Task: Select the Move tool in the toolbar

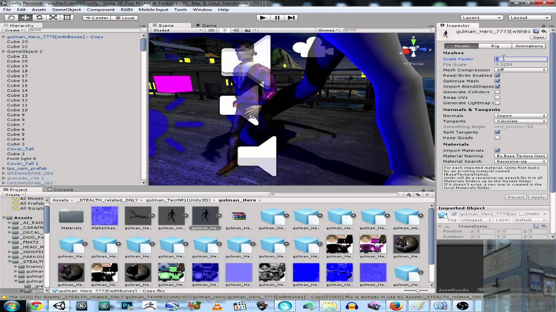Action: pyautogui.click(x=25, y=18)
